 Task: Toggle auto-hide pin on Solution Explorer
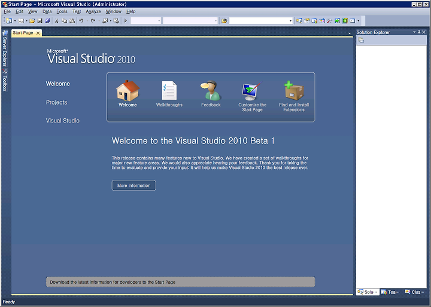pyautogui.click(x=419, y=32)
